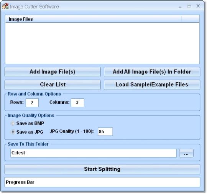Click the 'Image Cutter Software' window title text
The height and width of the screenshot is (194, 207).
click(x=34, y=7)
